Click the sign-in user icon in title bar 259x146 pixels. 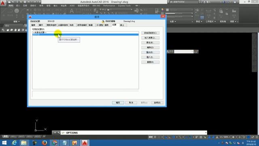[x=204, y=2]
